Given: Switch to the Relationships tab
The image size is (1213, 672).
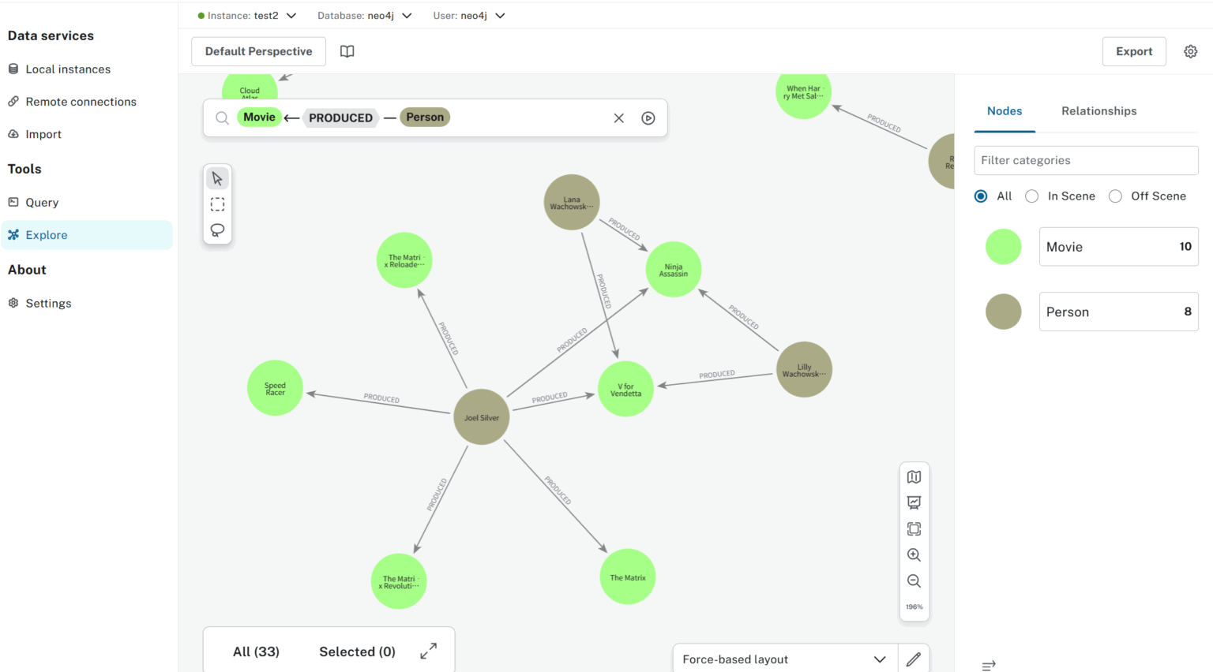Looking at the screenshot, I should coord(1098,111).
